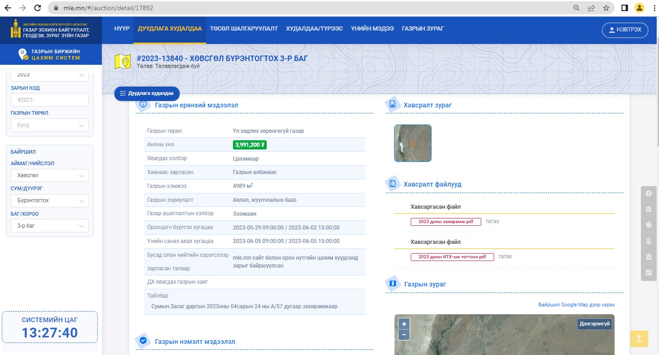Open the ГАЗРЫН ЗУРАГ tab

pyautogui.click(x=423, y=29)
